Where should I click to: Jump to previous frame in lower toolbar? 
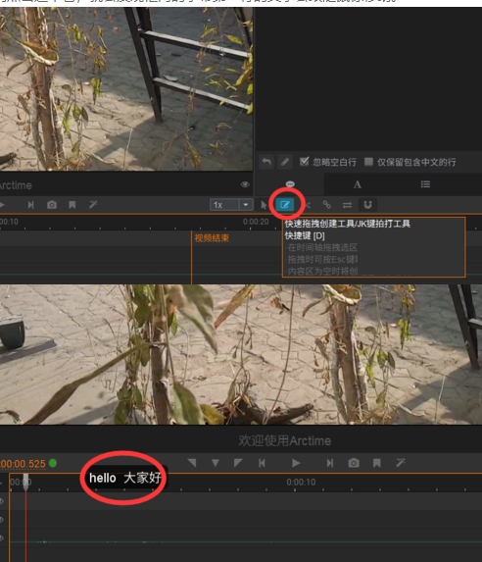262,463
